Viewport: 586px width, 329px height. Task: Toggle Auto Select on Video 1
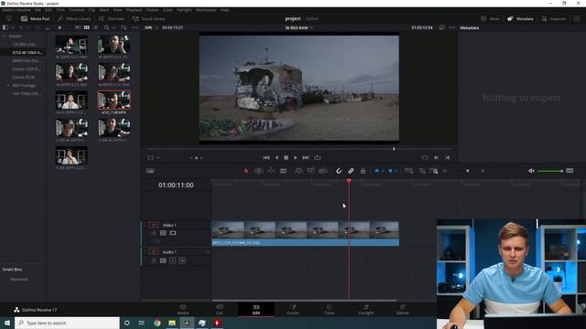coord(163,233)
